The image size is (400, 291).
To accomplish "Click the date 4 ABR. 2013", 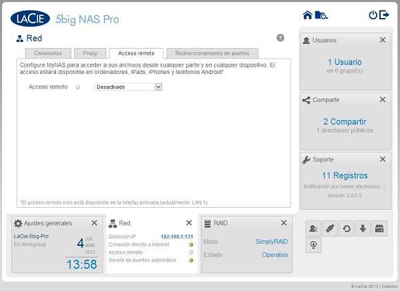I will coord(86,245).
